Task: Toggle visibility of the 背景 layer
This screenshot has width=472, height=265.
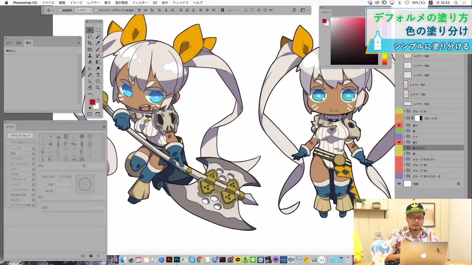Action: 399,184
